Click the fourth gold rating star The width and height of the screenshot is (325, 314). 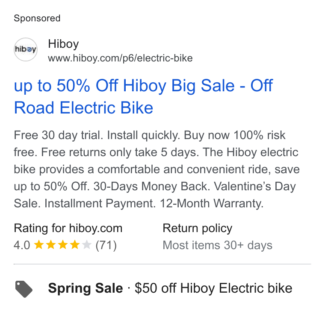[75, 245]
